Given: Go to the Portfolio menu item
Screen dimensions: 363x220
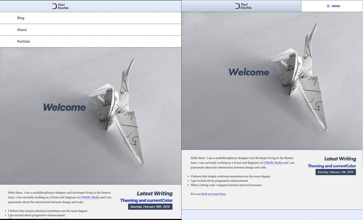Looking at the screenshot, I should pyautogui.click(x=24, y=41).
